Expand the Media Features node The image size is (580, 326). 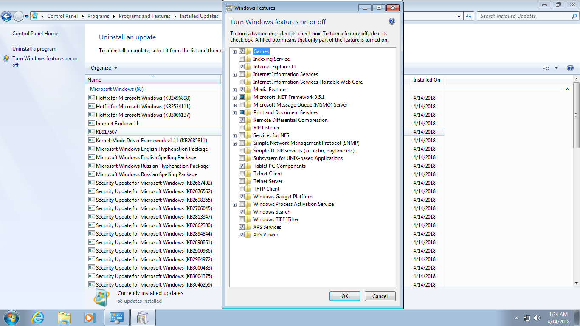(234, 90)
